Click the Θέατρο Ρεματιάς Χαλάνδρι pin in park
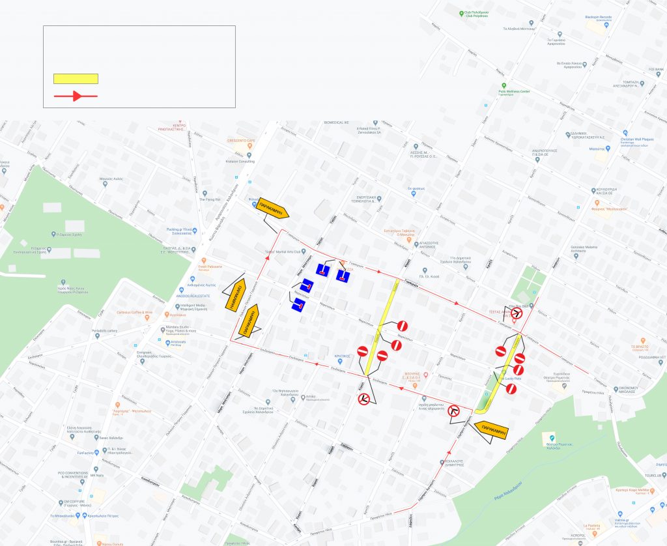 (x=552, y=437)
